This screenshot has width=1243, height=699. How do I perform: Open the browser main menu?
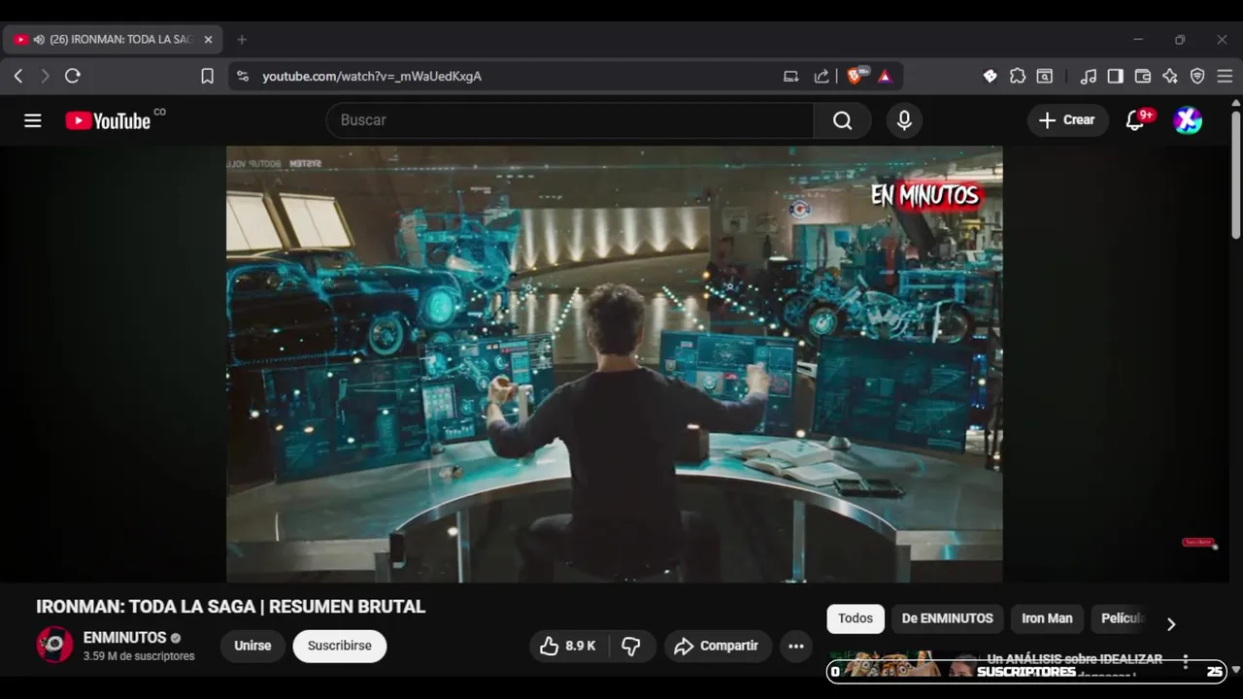pos(1225,76)
